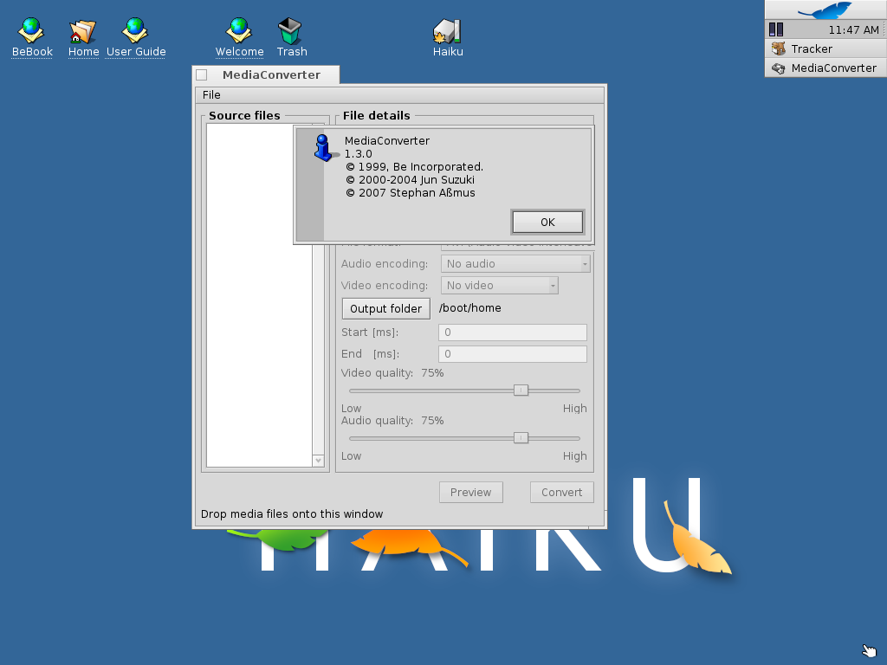Click the Convert button

point(561,492)
